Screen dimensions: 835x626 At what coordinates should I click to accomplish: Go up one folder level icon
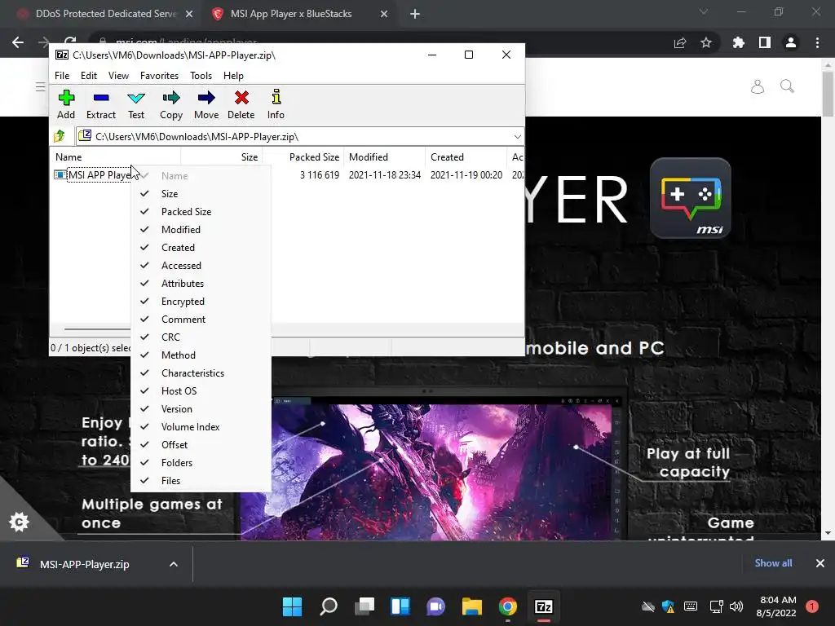pyautogui.click(x=60, y=136)
